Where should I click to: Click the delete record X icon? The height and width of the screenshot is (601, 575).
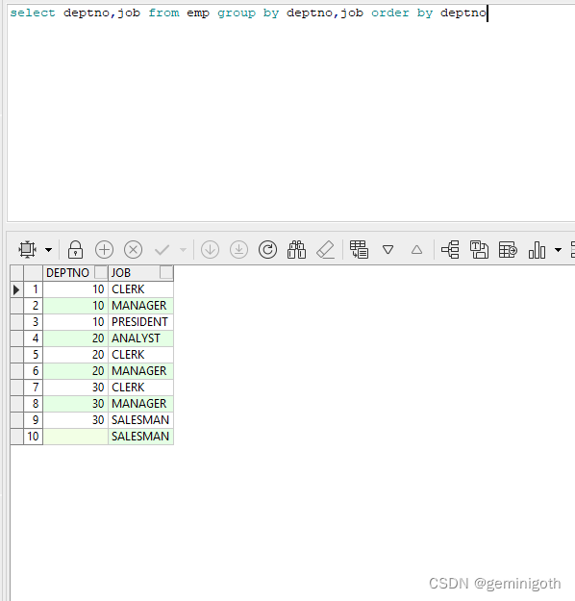click(133, 250)
